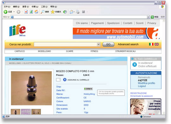Click the Advanced search link

tap(128, 44)
